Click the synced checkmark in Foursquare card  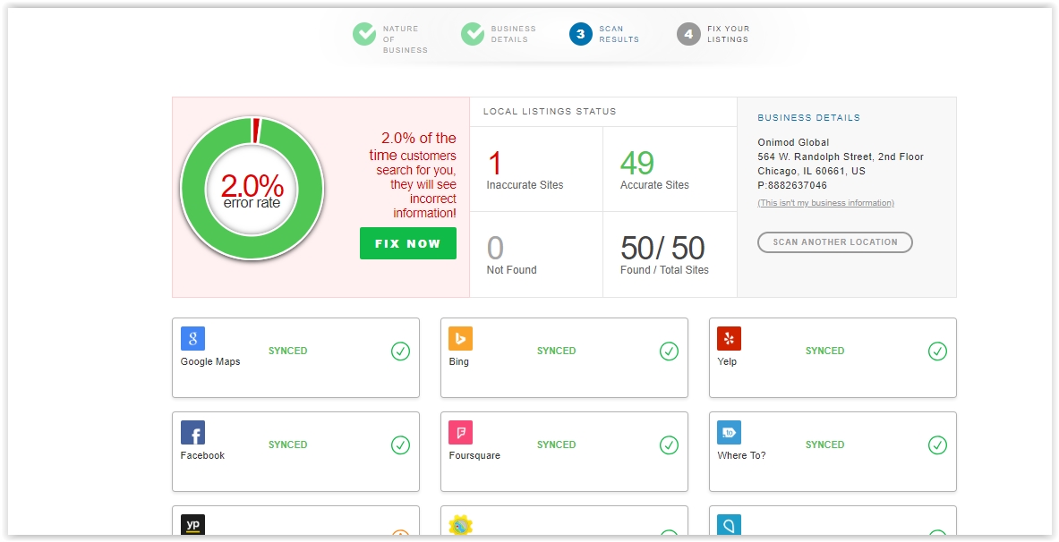coord(669,445)
